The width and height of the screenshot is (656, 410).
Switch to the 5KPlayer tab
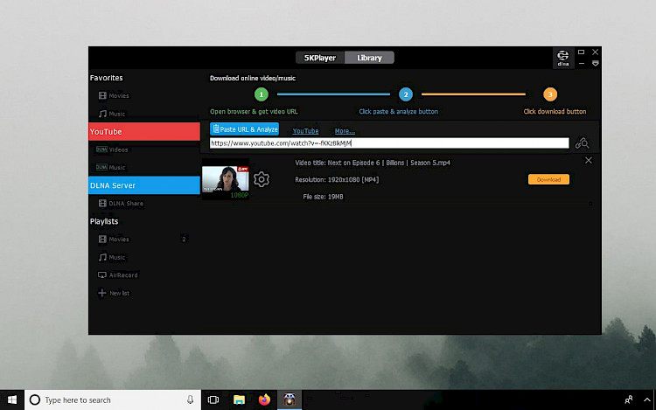coord(320,58)
